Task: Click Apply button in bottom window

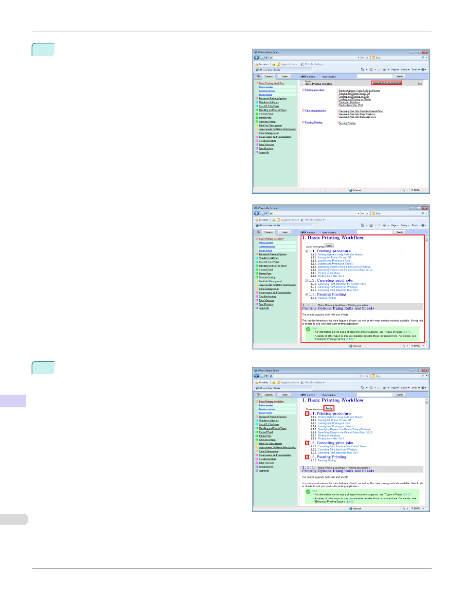Action: tap(329, 408)
